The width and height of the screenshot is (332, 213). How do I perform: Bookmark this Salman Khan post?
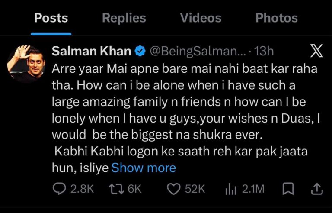pyautogui.click(x=288, y=189)
